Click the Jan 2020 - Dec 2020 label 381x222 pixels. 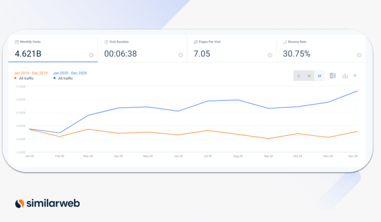pos(69,73)
